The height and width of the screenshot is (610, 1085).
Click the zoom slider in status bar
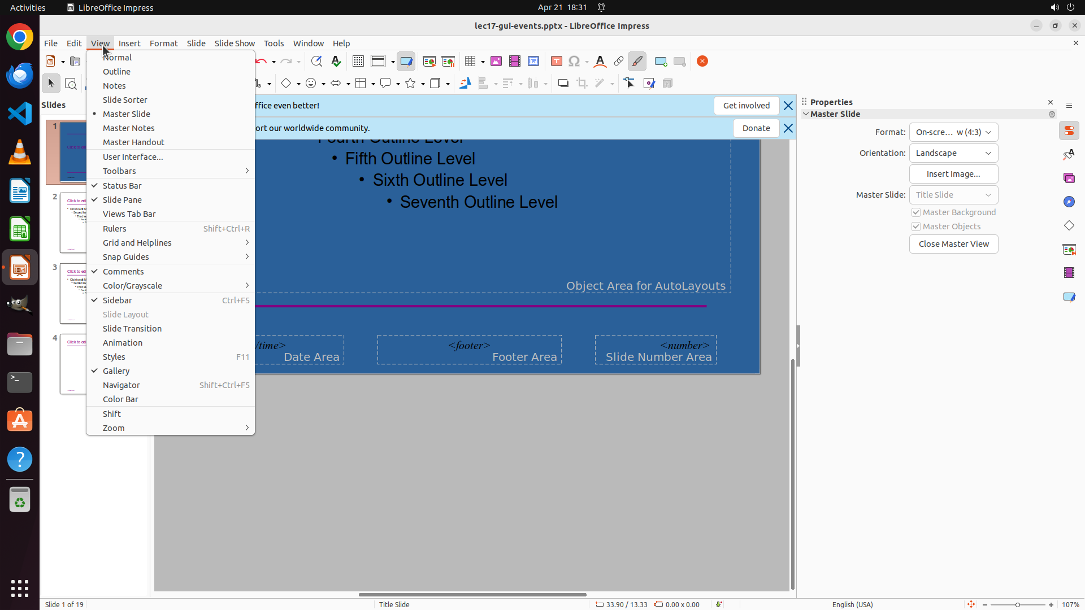(1017, 604)
